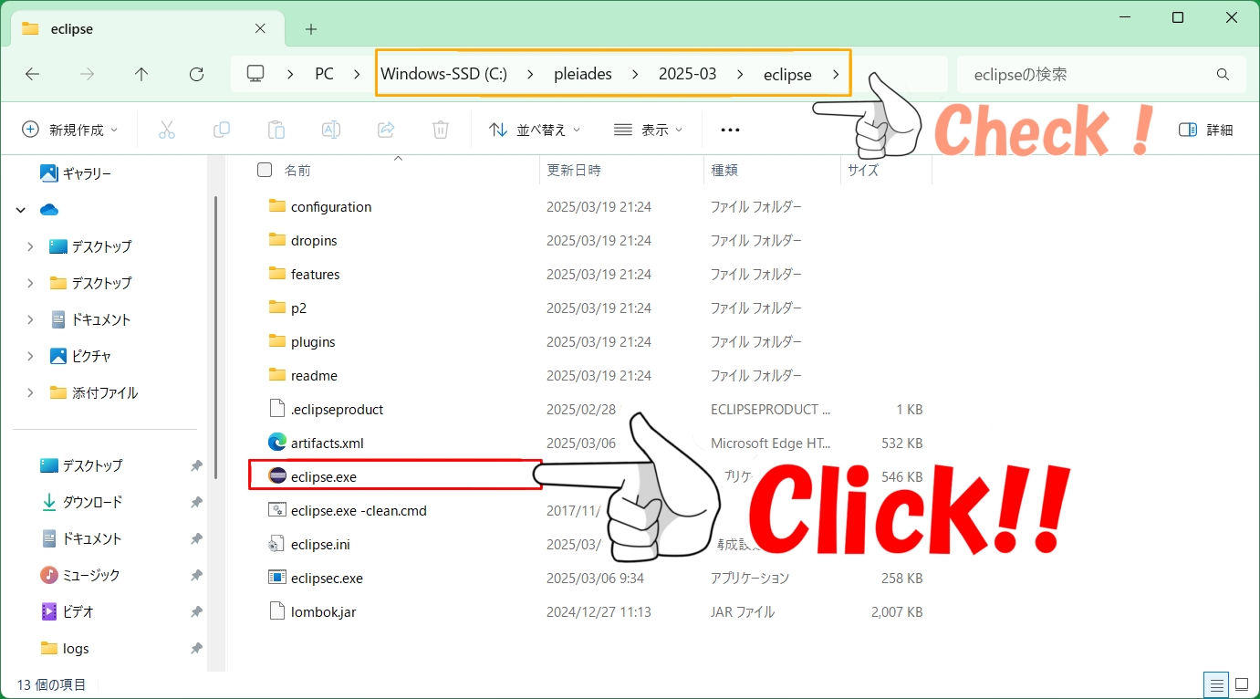Switch to thumbnail view at bottom right
The width and height of the screenshot is (1260, 699).
tap(1241, 683)
